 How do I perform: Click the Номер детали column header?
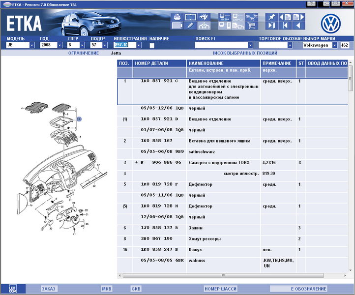[x=160, y=63]
